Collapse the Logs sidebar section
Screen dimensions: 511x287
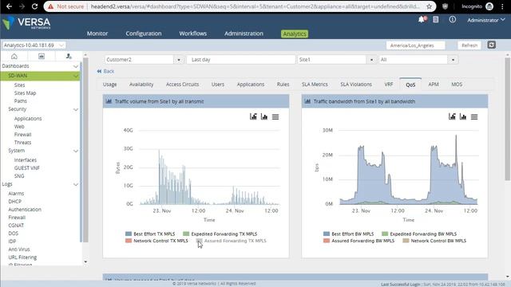click(76, 184)
